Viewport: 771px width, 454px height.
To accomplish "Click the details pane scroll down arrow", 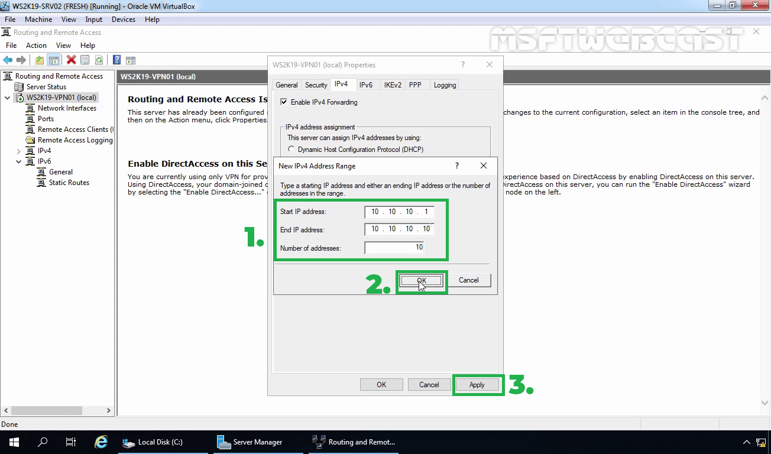I will point(764,403).
